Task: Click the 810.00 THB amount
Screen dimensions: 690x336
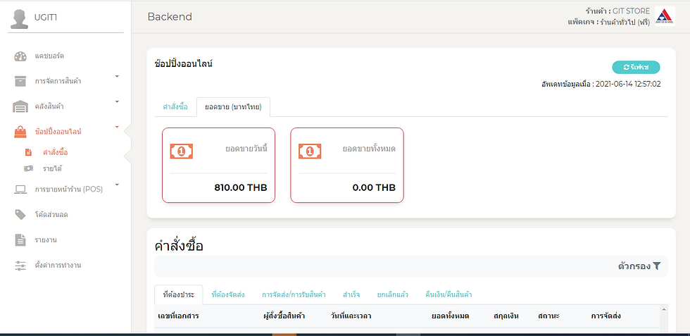Action: point(241,188)
